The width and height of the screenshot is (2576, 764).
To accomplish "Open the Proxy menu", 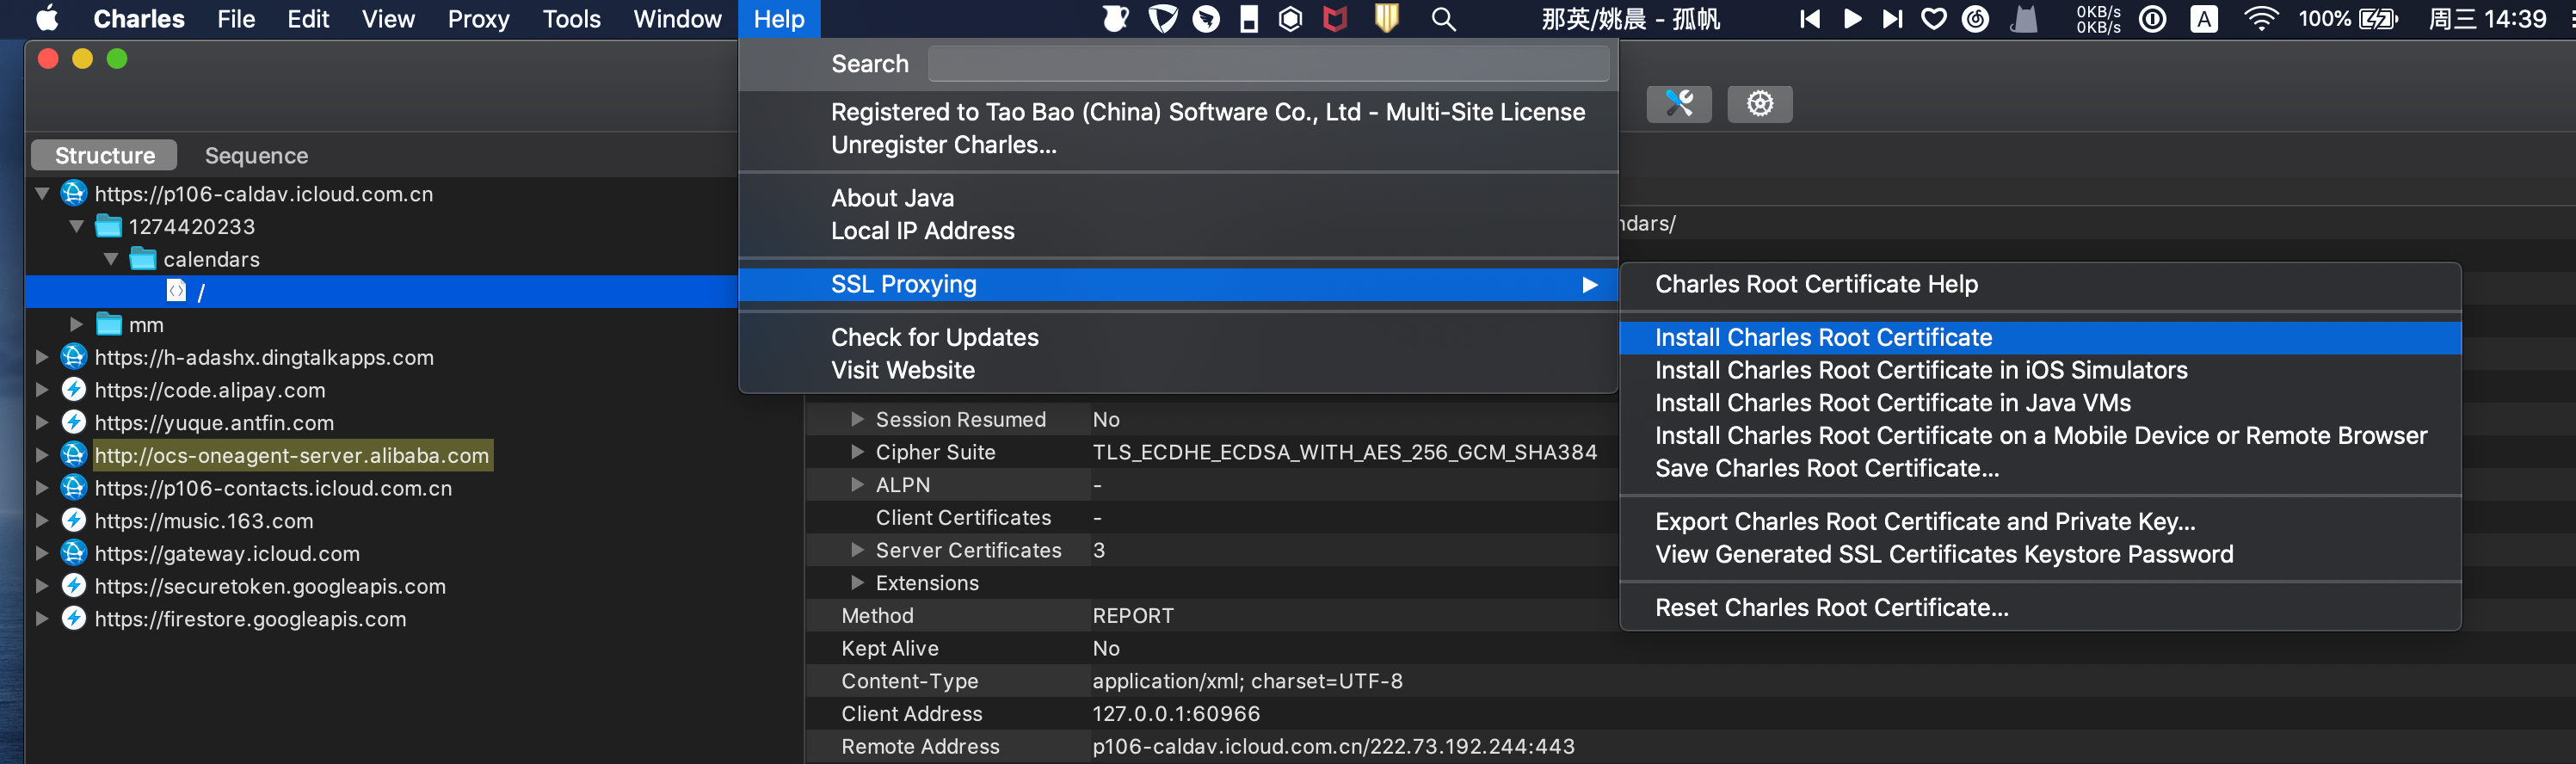I will pyautogui.click(x=478, y=18).
